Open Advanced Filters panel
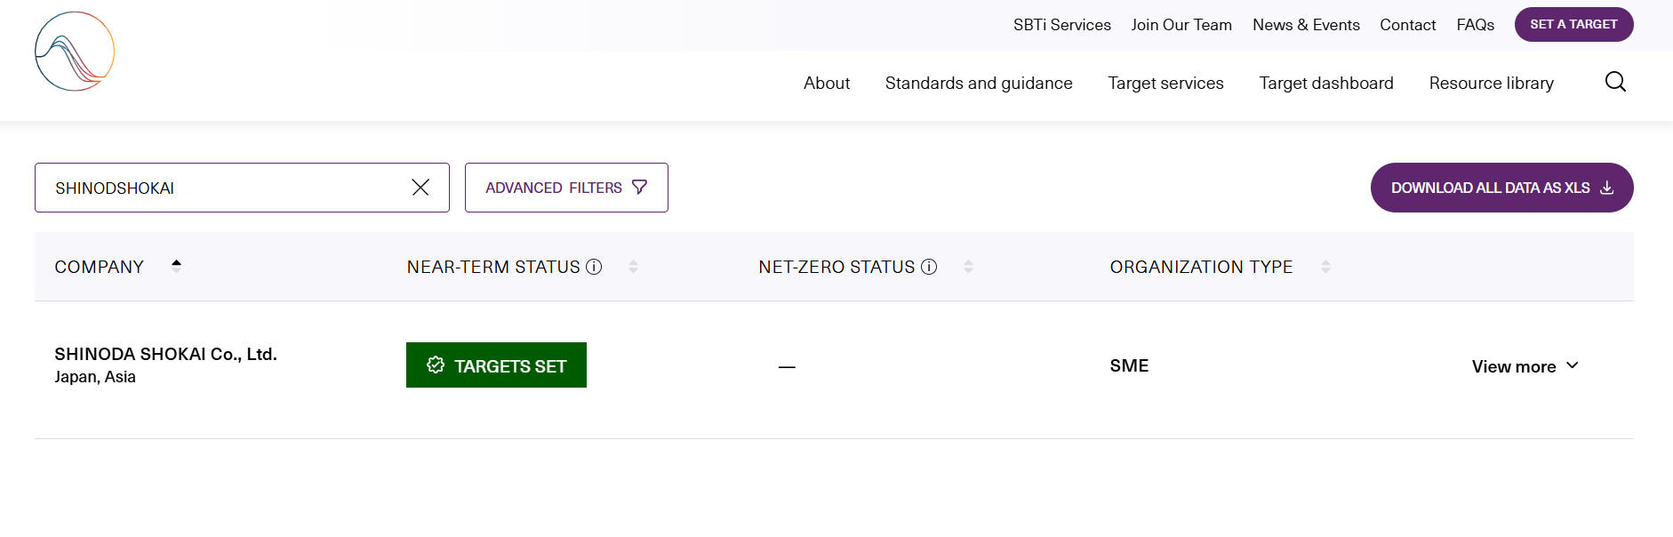1673x537 pixels. 566,188
